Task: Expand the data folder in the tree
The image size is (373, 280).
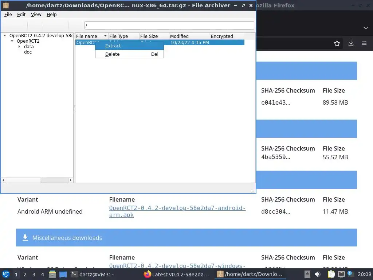Action: pyautogui.click(x=19, y=46)
